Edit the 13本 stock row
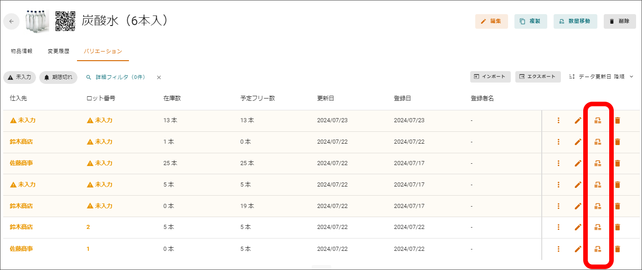 tap(578, 120)
